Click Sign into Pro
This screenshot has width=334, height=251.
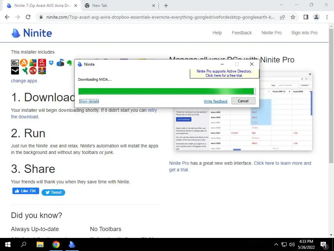pos(304,33)
